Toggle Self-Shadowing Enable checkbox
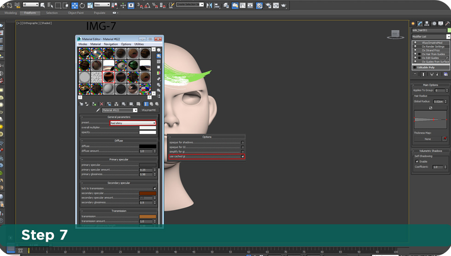 417,161
